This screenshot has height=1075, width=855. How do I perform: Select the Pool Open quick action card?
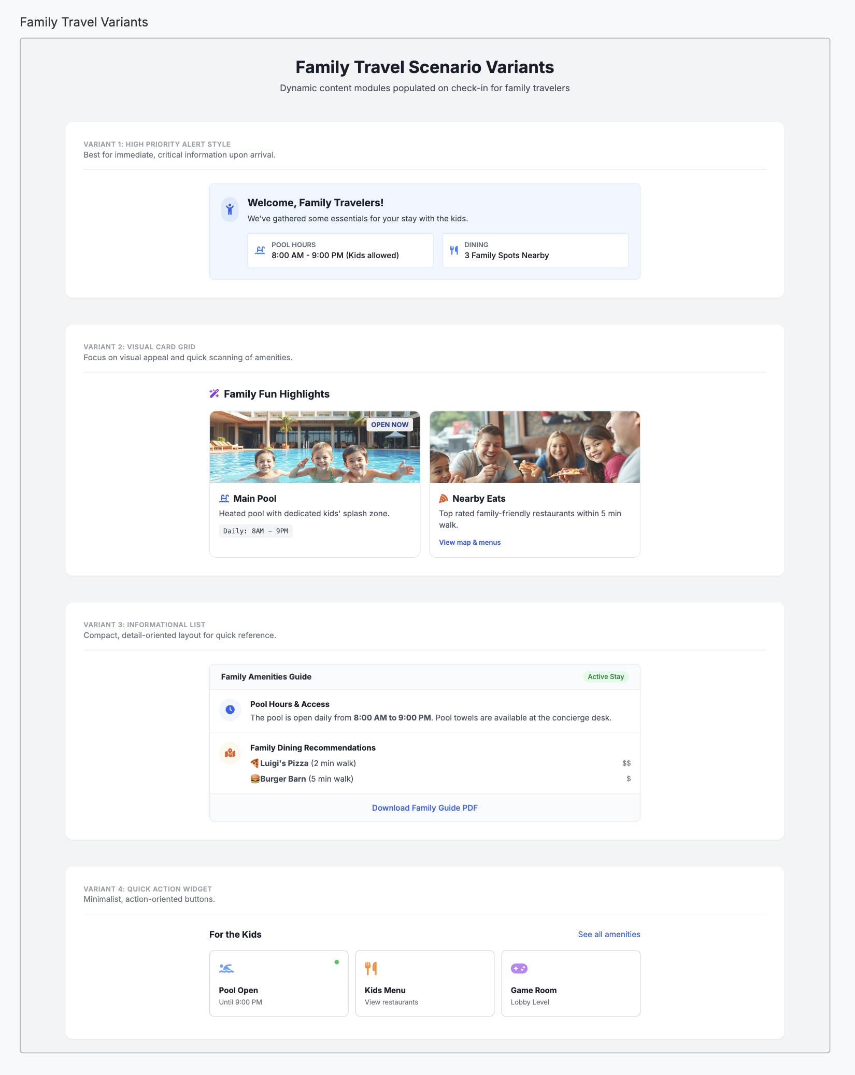(x=279, y=983)
